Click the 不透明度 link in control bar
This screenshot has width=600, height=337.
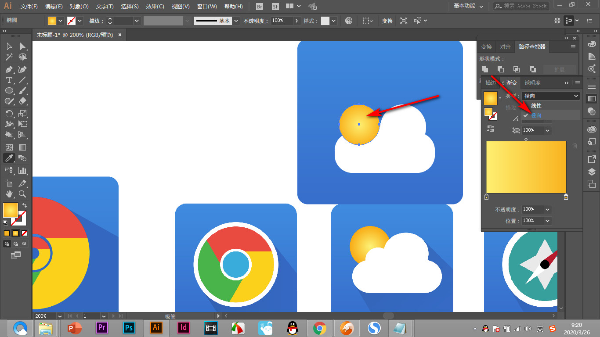(255, 21)
